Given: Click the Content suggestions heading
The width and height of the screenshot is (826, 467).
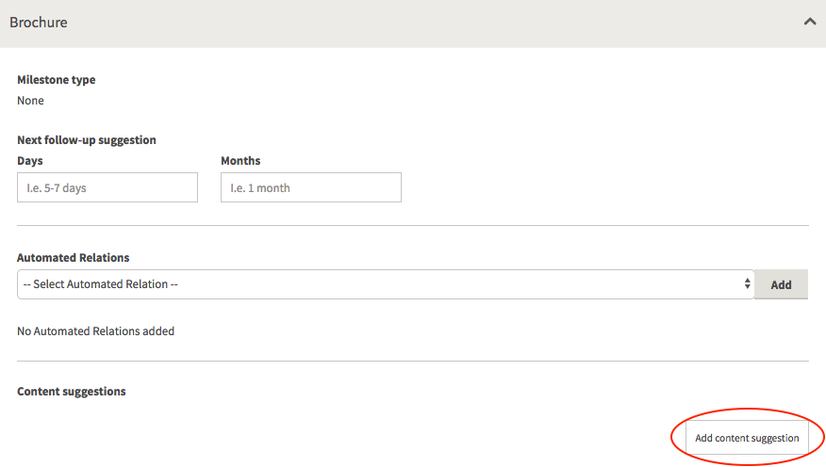Looking at the screenshot, I should (x=72, y=392).
